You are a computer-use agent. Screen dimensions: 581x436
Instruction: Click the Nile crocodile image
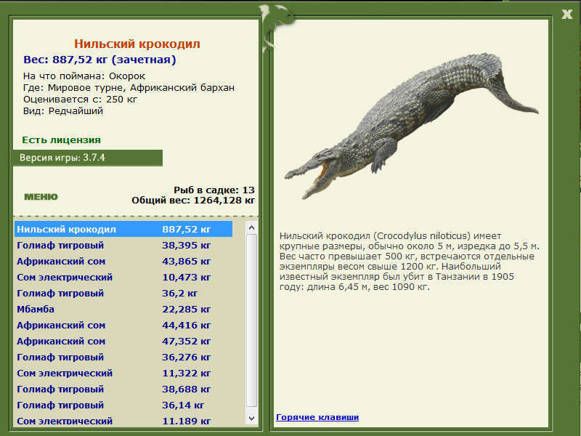click(411, 124)
